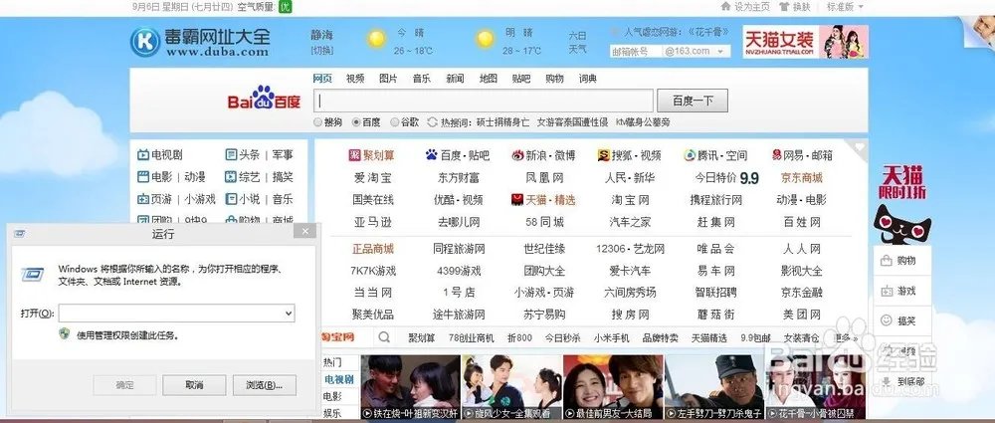Click the 搞笑 smiley sidebar icon
This screenshot has width=995, height=423.
click(887, 320)
